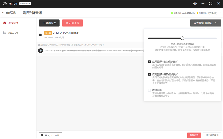Play the audio preview waveform button
223x139 pixels.
[41, 51]
